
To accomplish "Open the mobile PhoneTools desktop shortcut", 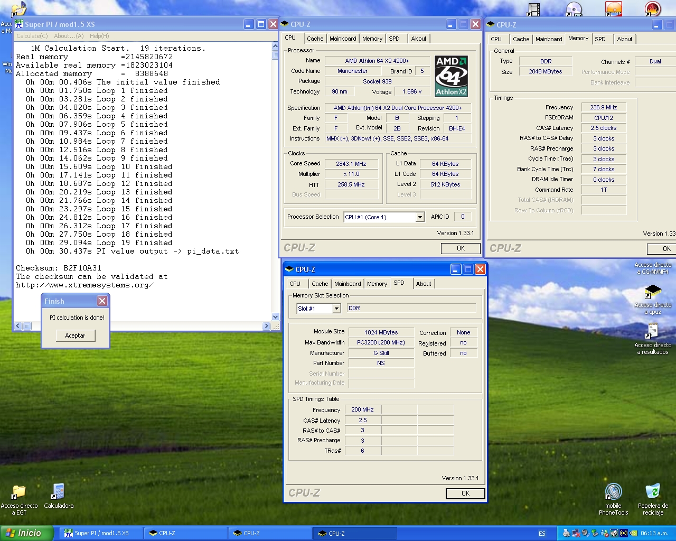I will click(613, 492).
